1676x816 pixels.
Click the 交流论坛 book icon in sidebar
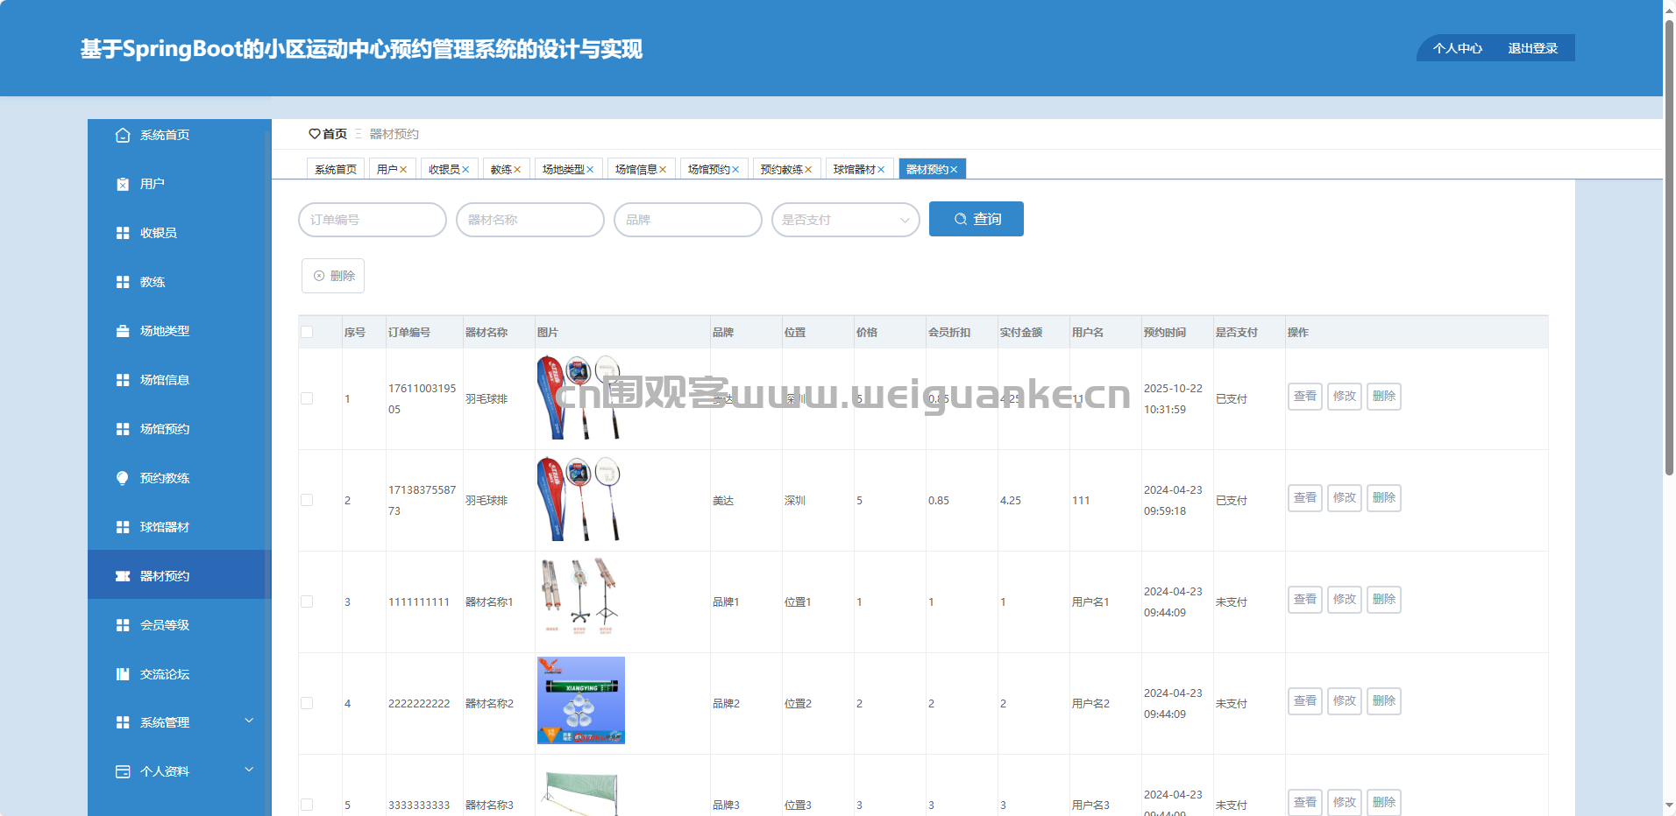123,674
